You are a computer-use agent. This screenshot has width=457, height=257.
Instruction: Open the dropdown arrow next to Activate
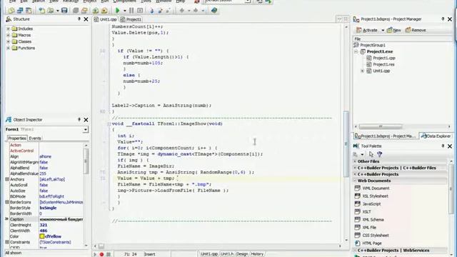(383, 30)
